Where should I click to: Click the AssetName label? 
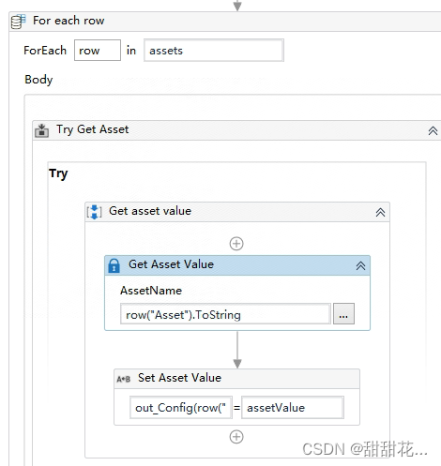tap(151, 291)
